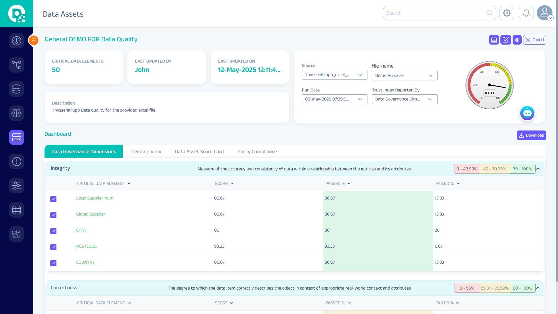Click the Search input field

tap(435, 13)
